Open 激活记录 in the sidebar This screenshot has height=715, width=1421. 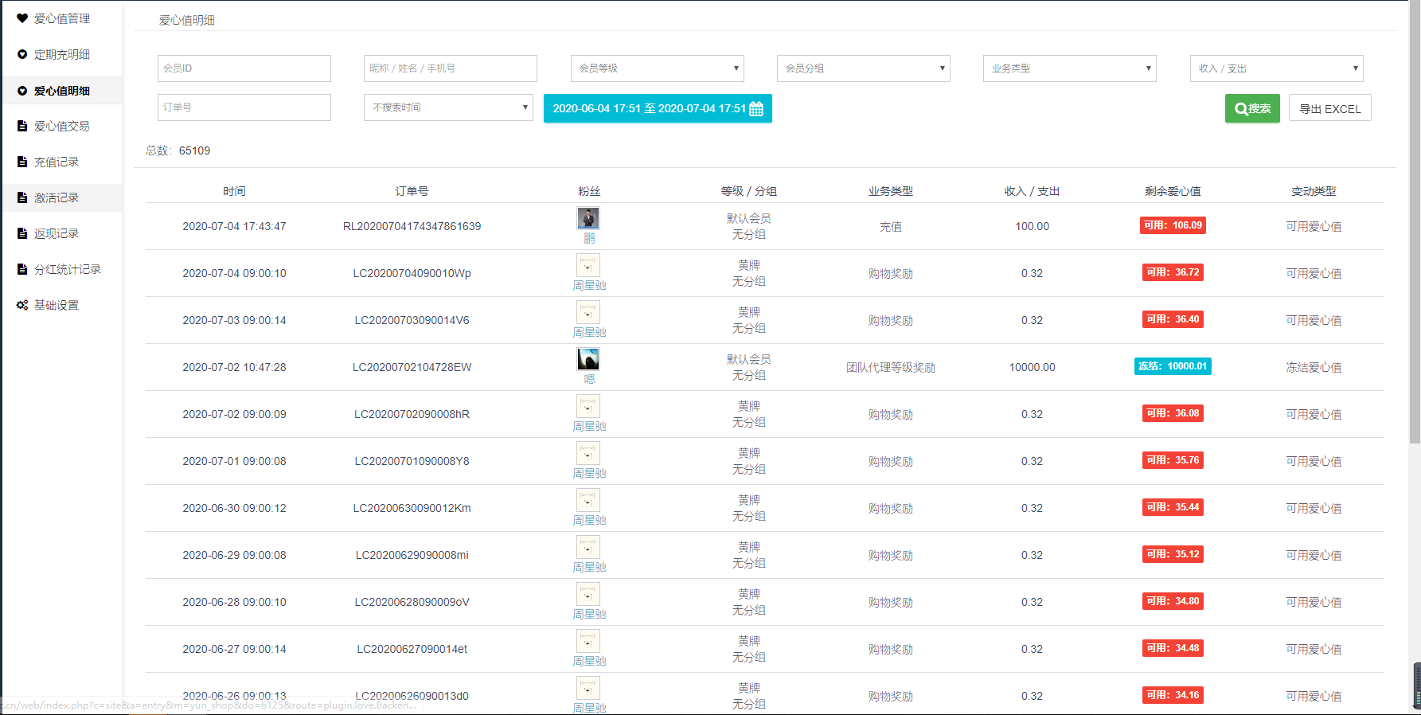57,197
